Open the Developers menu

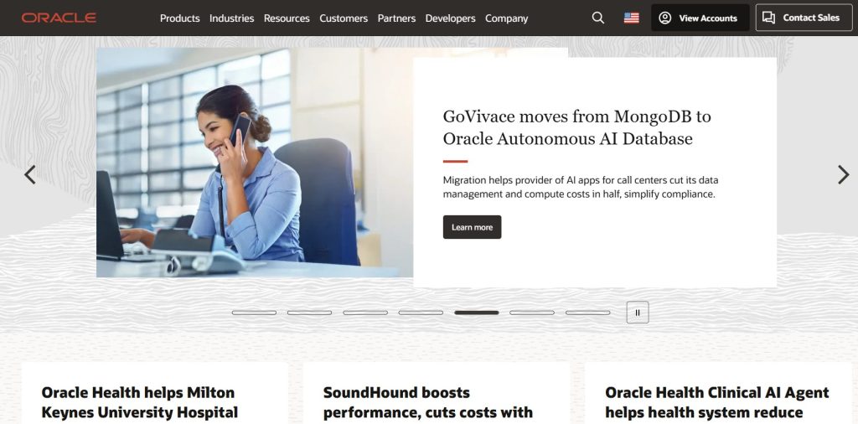click(x=450, y=18)
